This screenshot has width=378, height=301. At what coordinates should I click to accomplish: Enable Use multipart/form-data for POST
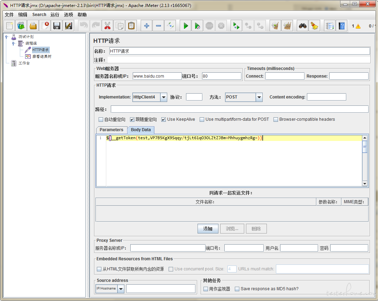202,119
